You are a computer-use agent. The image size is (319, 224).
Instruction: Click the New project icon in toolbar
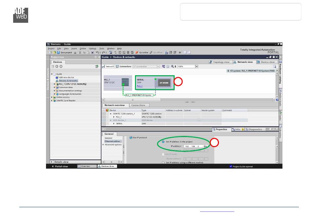[50, 52]
